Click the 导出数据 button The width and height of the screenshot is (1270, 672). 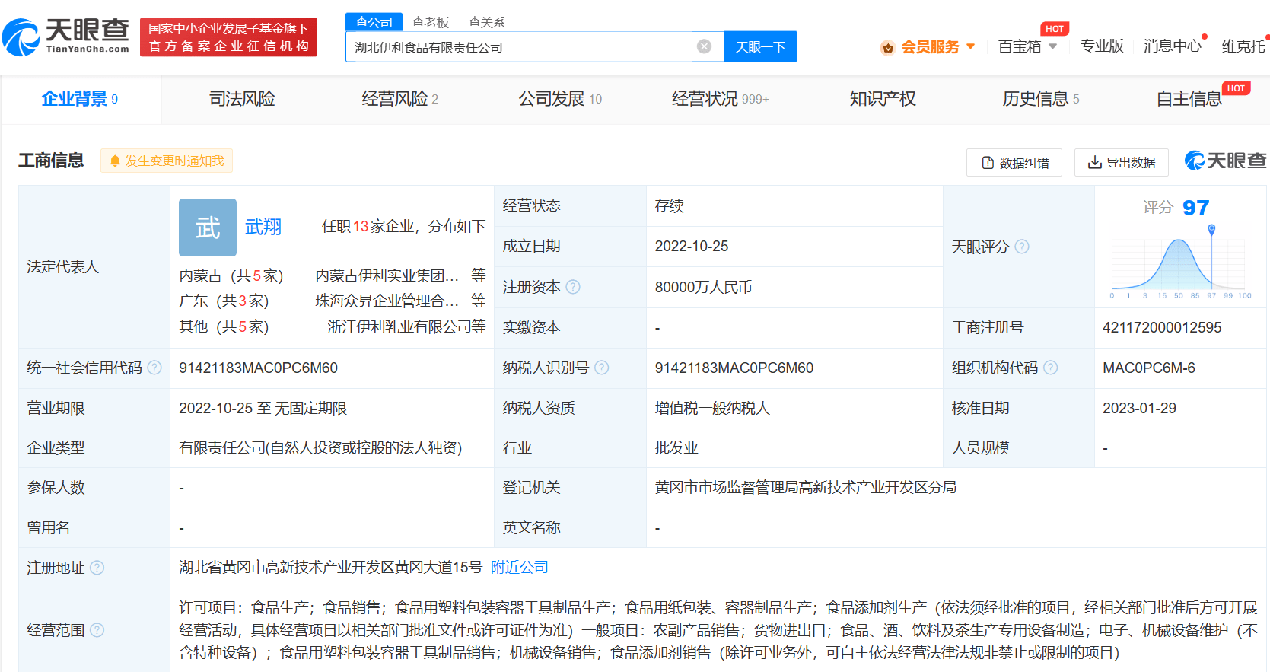click(1122, 163)
